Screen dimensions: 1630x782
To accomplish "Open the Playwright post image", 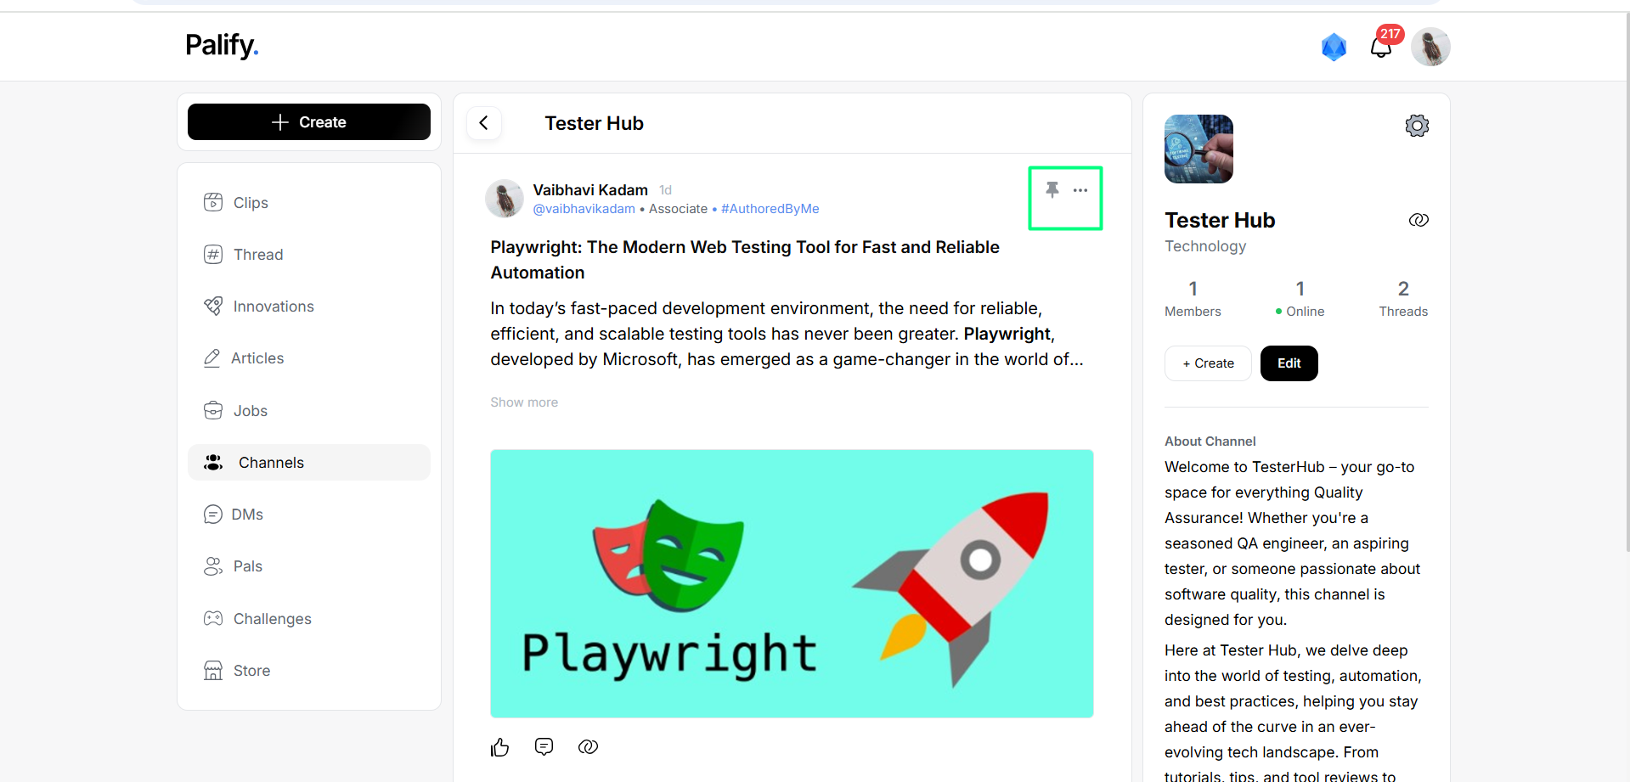I will coord(792,584).
